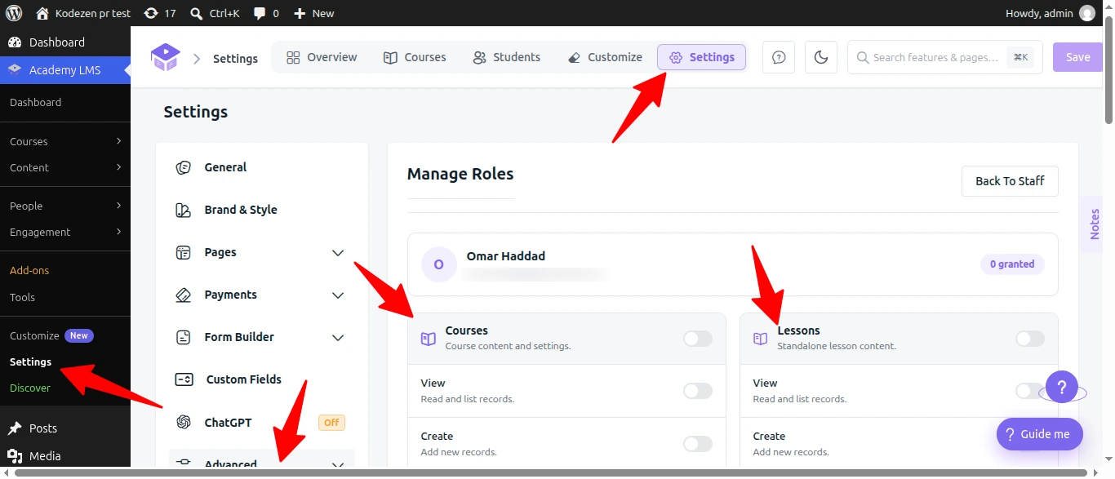Expand People submenu in sidebar

(119, 206)
